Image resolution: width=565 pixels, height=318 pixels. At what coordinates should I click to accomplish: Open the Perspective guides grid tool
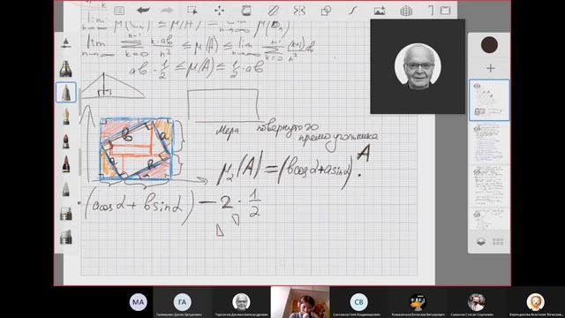(x=406, y=11)
